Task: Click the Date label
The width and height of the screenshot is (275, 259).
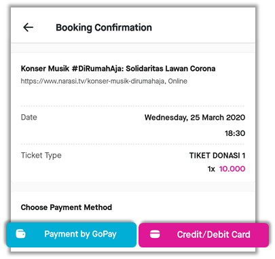Action: click(x=29, y=117)
